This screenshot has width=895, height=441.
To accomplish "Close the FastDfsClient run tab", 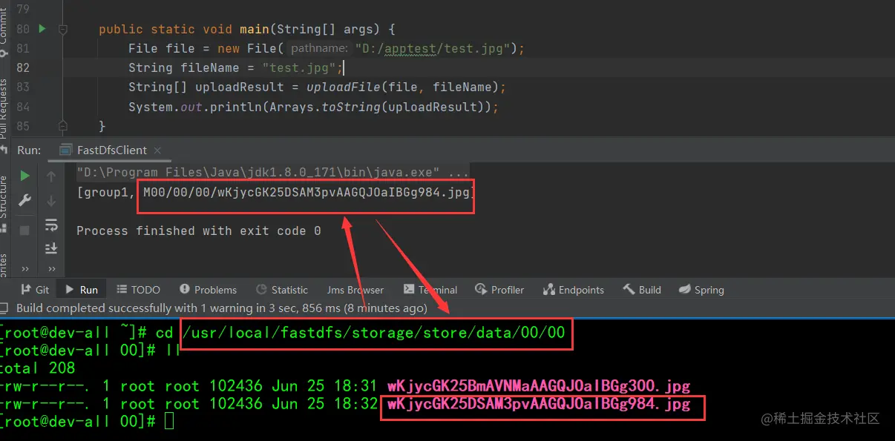I will [x=158, y=150].
